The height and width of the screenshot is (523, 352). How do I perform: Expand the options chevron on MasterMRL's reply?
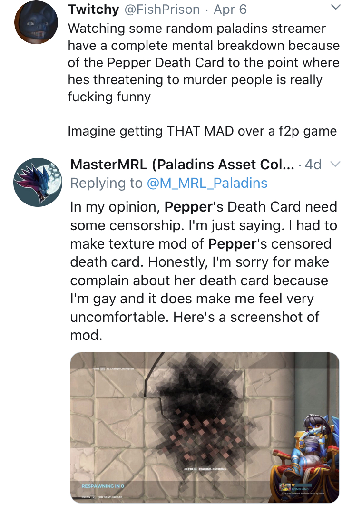335,164
